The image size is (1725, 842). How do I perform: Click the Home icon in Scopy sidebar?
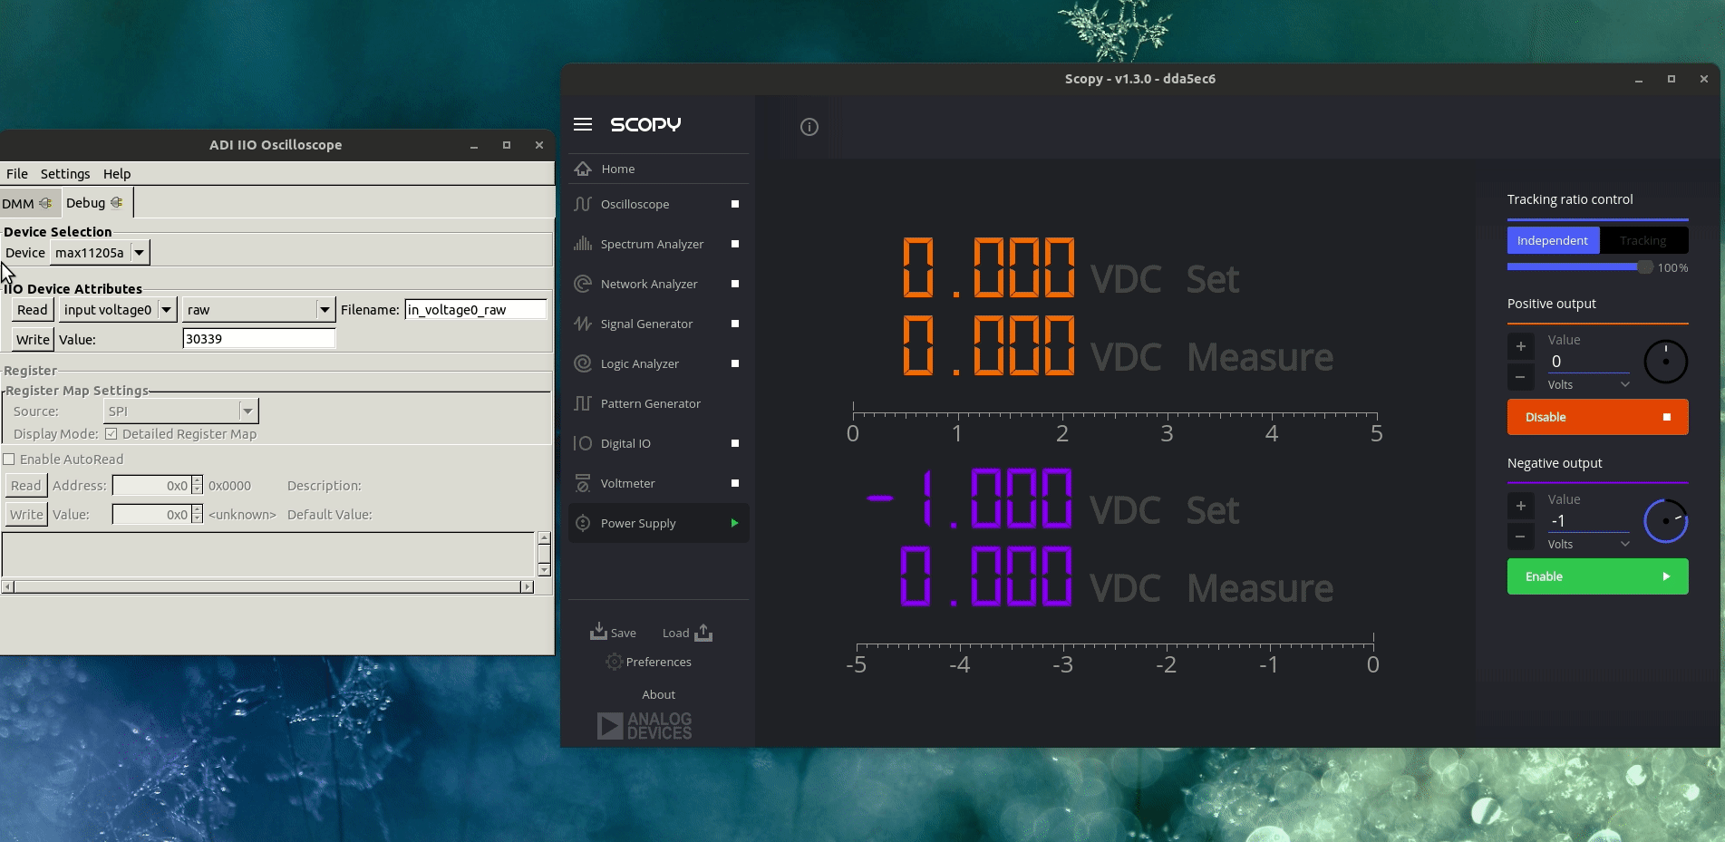click(x=583, y=169)
